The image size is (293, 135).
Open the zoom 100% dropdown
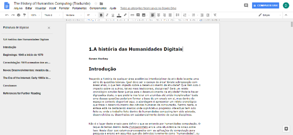coord(35,15)
